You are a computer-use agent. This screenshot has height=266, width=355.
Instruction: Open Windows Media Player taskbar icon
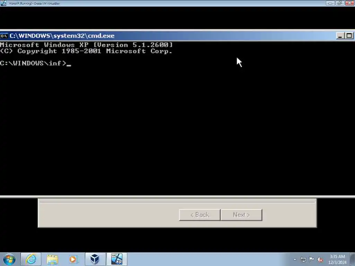click(x=73, y=259)
